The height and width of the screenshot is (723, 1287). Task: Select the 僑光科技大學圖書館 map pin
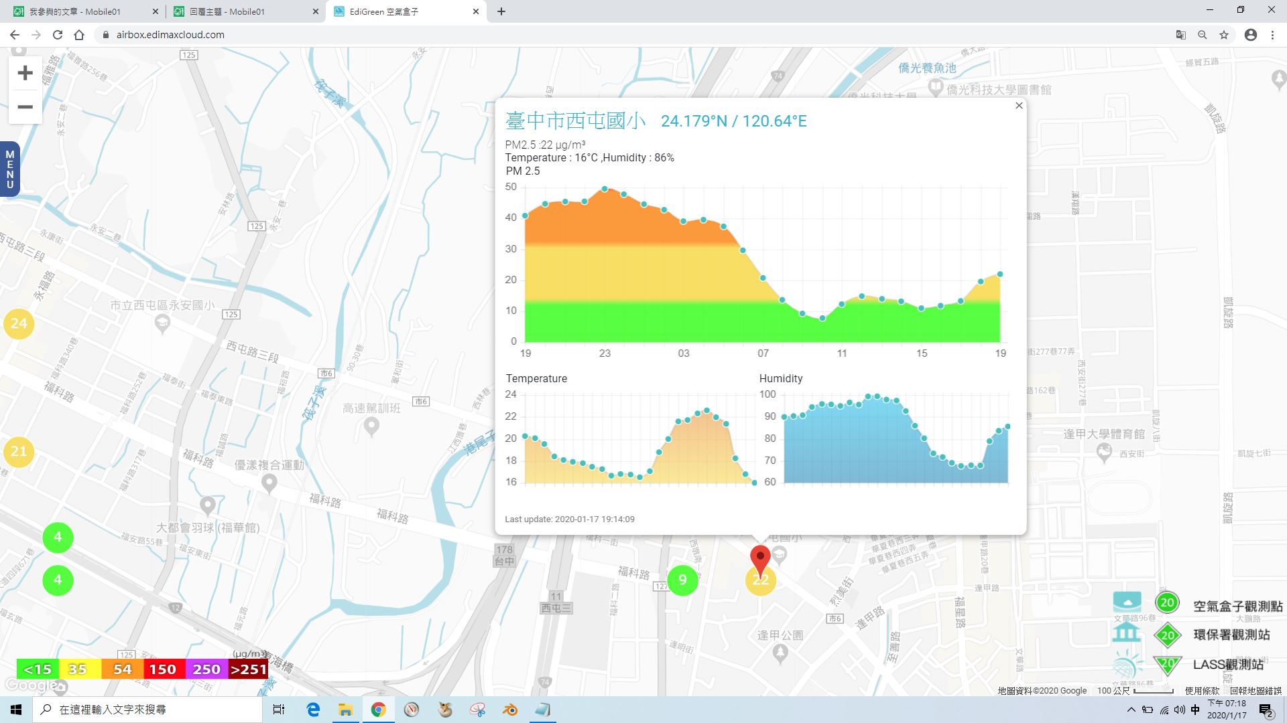(x=935, y=88)
